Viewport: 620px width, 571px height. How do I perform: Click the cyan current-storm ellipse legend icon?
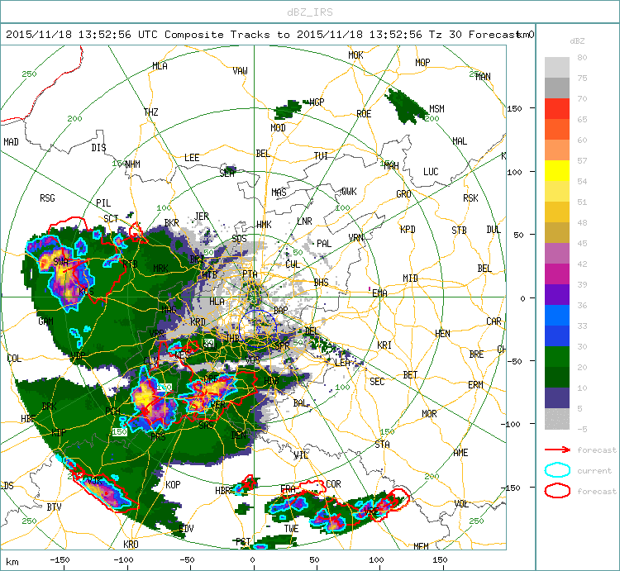coord(557,470)
